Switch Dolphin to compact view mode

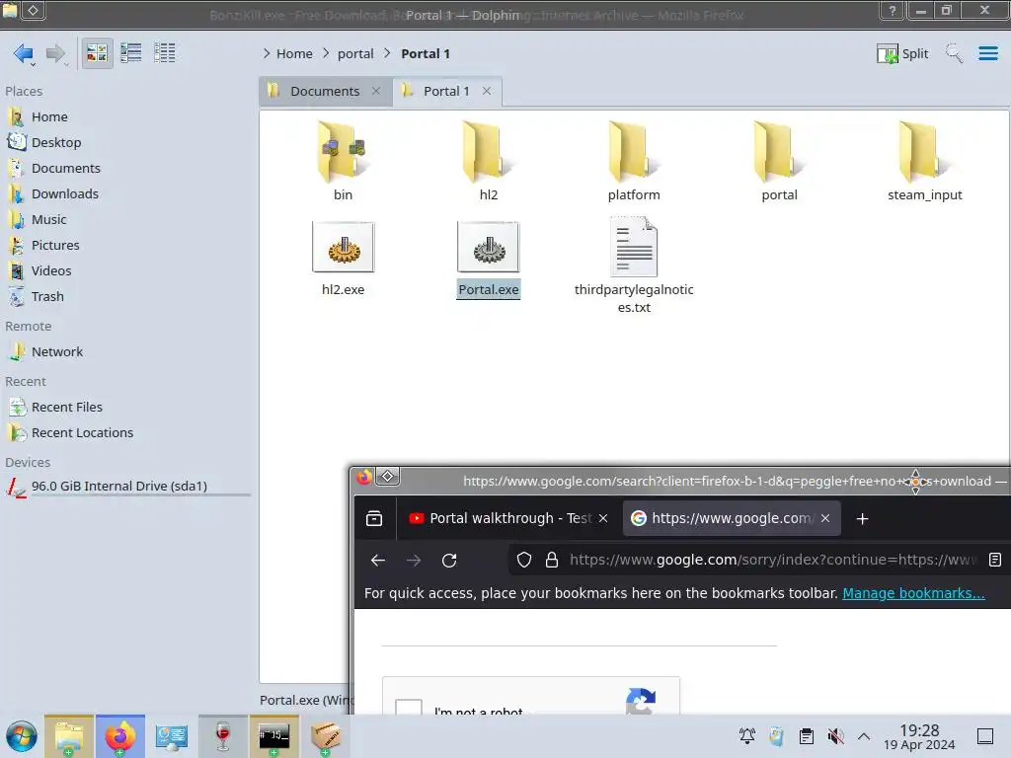pos(131,53)
